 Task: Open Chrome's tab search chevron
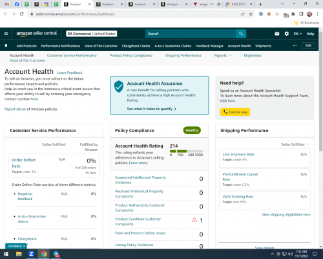(282, 4)
